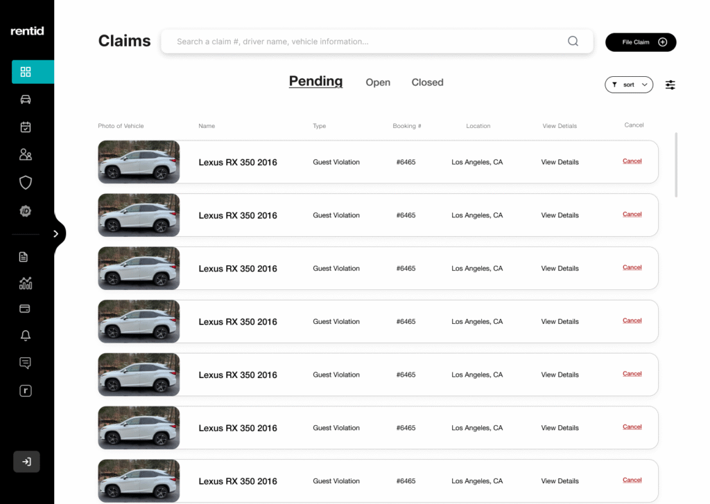Click the logout icon at sidebar bottom

pyautogui.click(x=26, y=462)
